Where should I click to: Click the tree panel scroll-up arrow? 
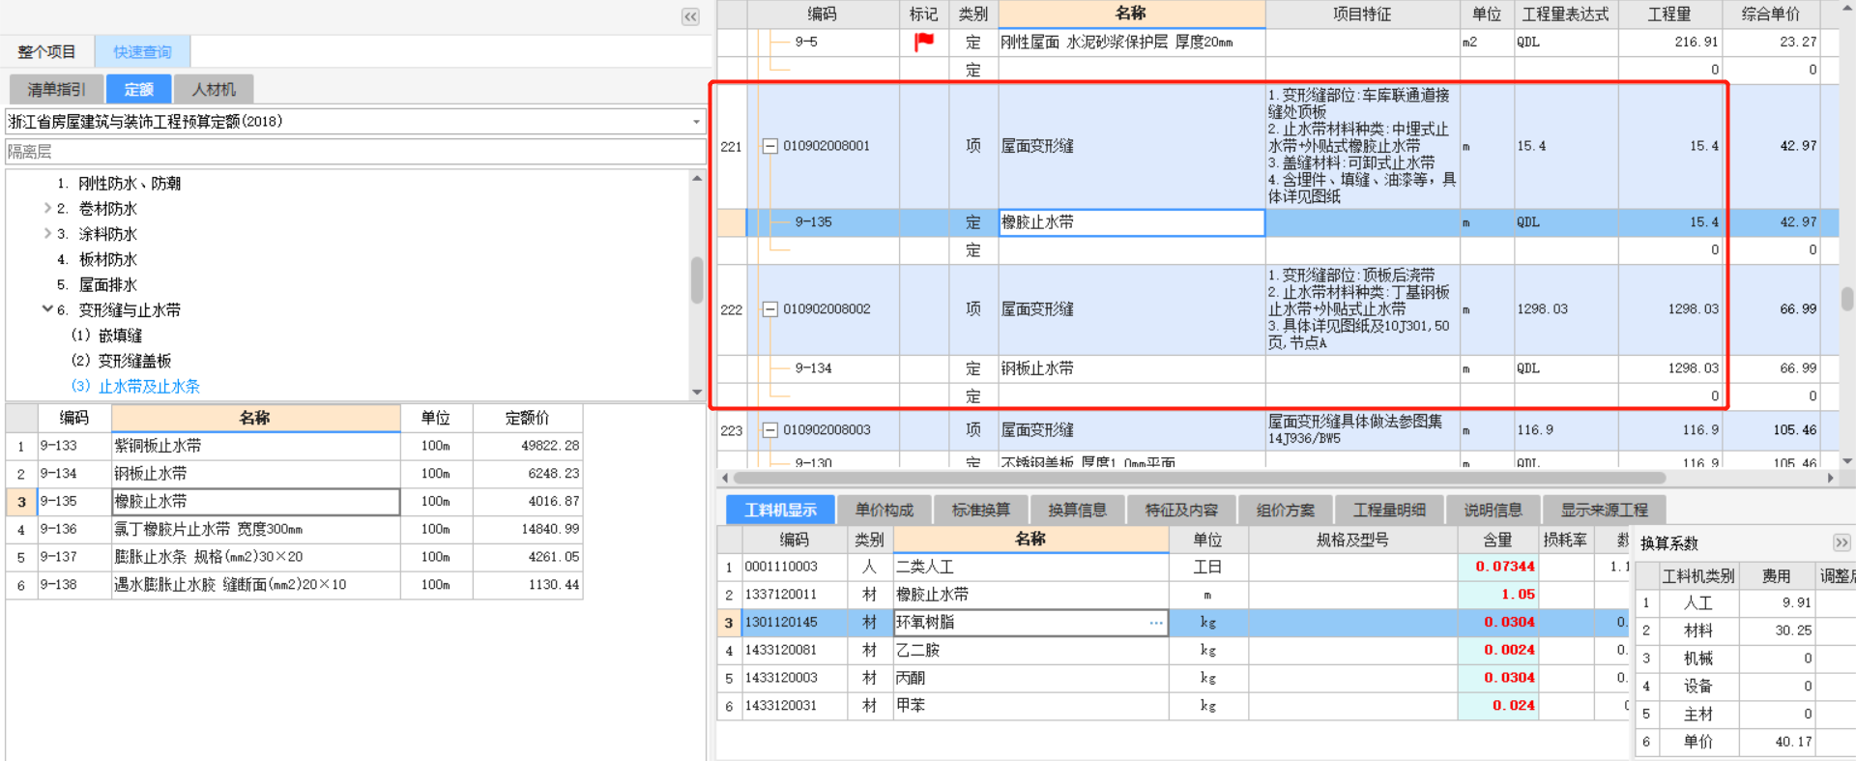(697, 178)
